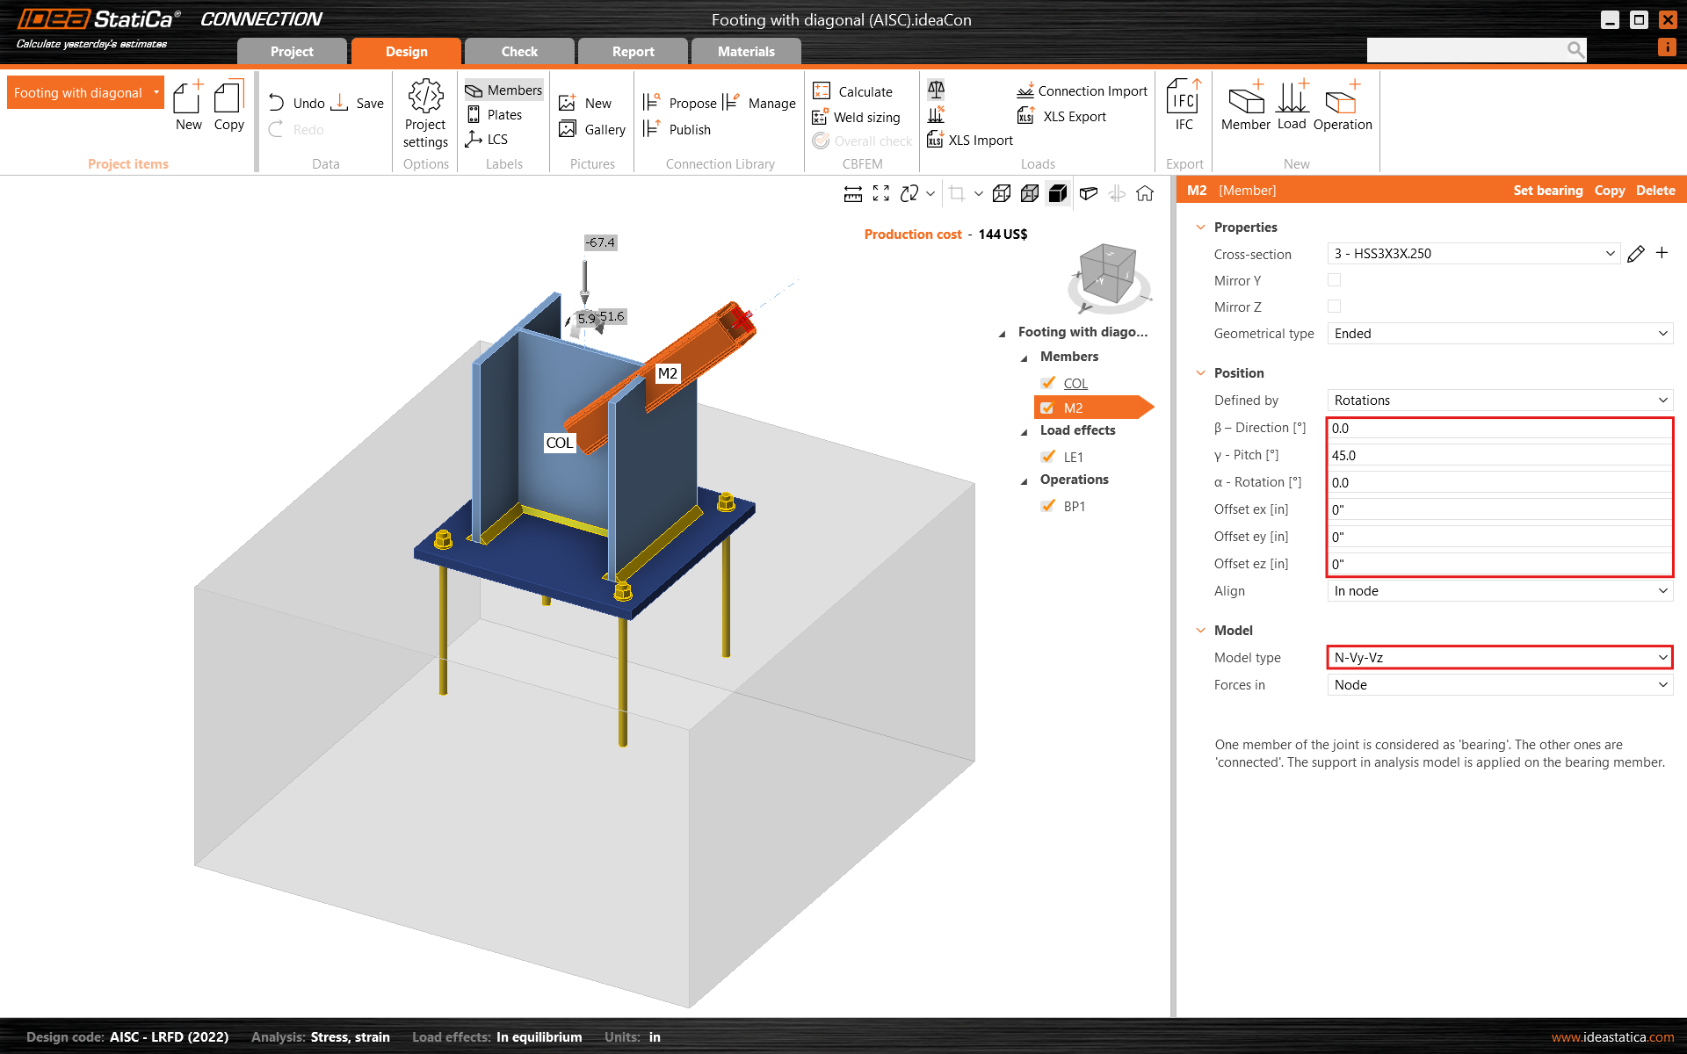The width and height of the screenshot is (1687, 1054).
Task: Enable the Mirror Y checkbox
Action: (1334, 280)
